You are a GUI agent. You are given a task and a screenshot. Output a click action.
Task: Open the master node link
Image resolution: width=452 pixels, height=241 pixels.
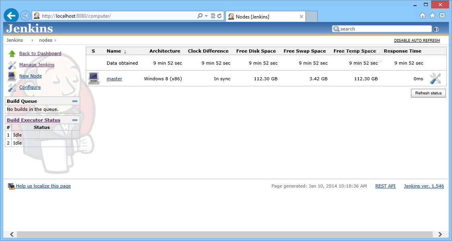[114, 79]
